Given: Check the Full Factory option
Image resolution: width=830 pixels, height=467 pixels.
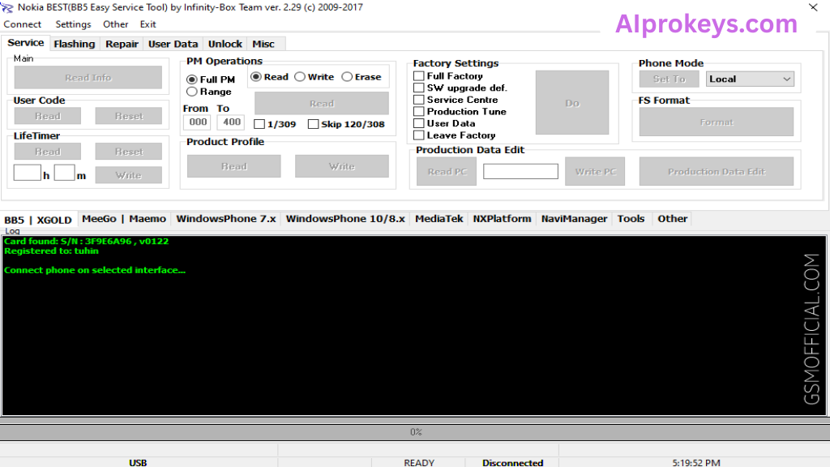Looking at the screenshot, I should coord(447,76).
